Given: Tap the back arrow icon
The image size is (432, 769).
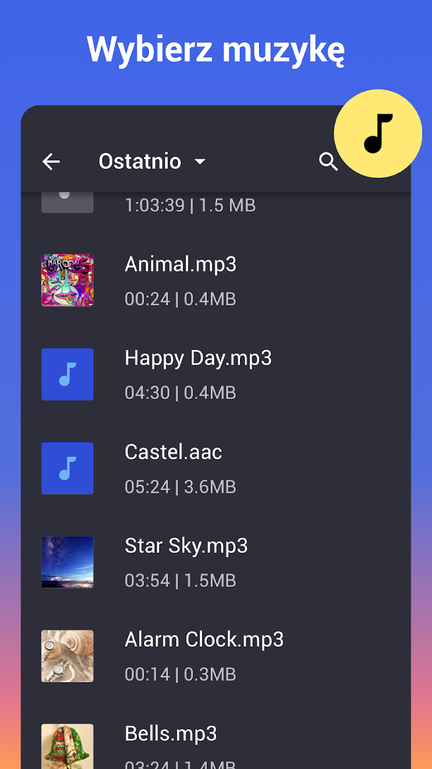Looking at the screenshot, I should pos(51,161).
